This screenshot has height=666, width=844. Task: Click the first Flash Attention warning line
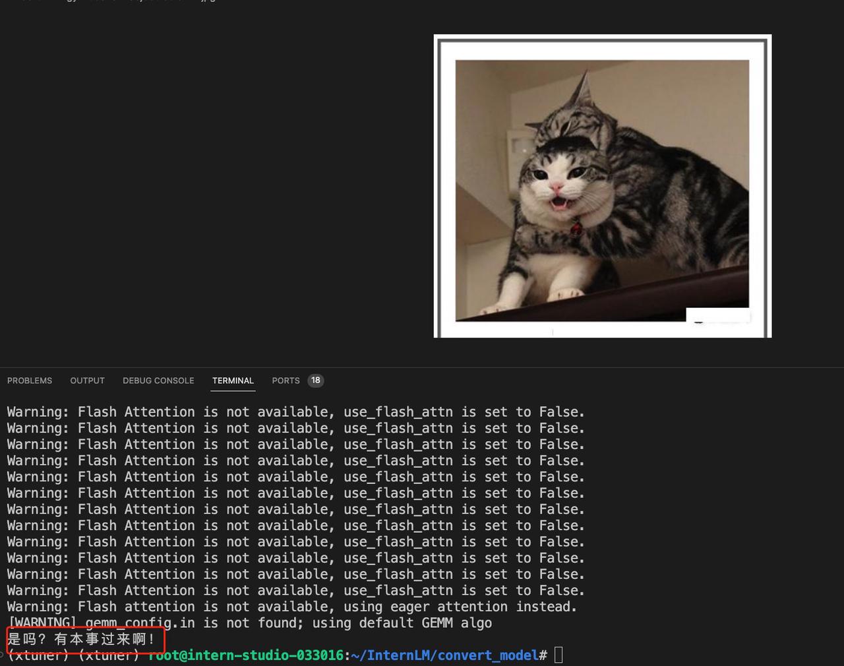pyautogui.click(x=295, y=412)
